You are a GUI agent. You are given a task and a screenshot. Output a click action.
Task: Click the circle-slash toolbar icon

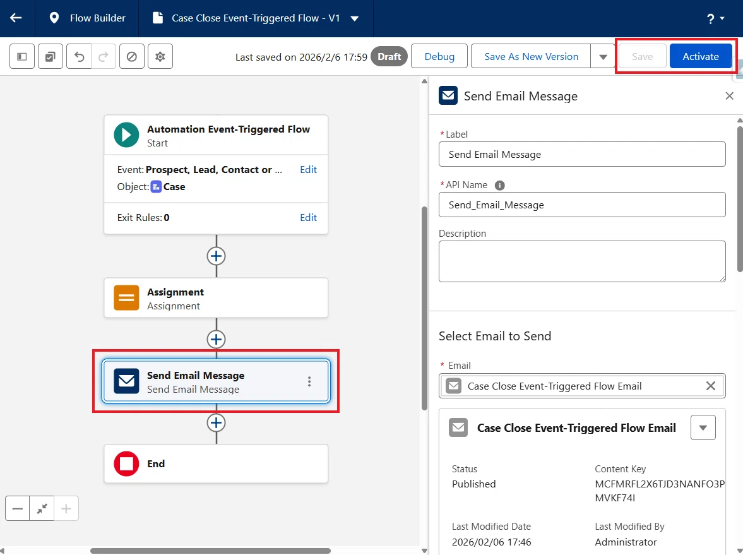tap(132, 56)
